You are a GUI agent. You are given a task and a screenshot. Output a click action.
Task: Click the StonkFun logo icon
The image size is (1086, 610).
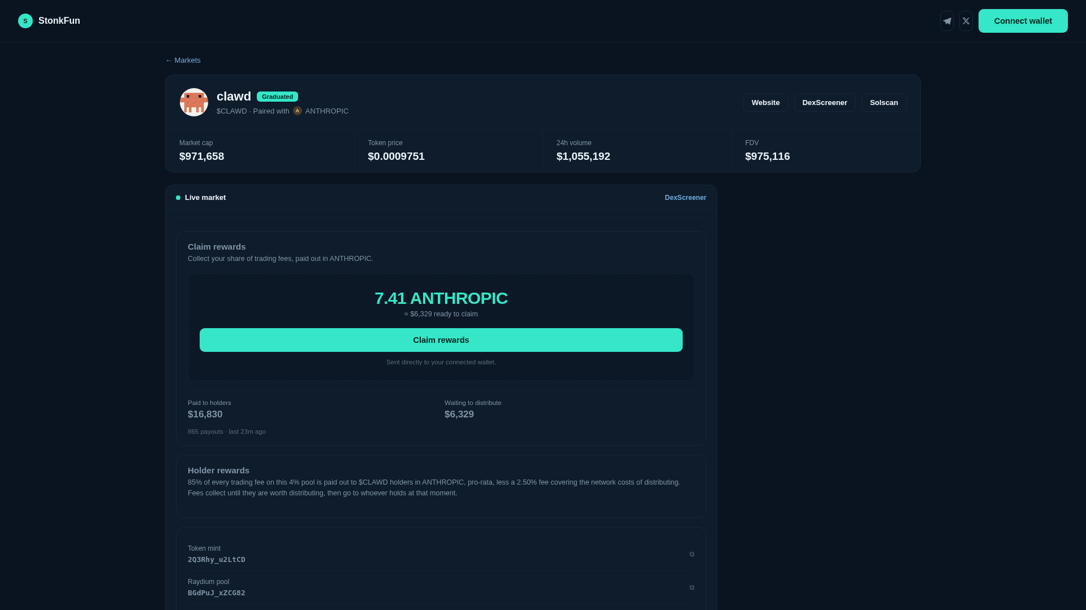25,21
